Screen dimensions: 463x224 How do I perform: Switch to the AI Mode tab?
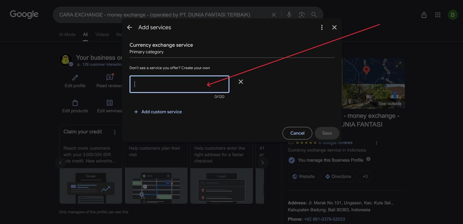click(67, 34)
